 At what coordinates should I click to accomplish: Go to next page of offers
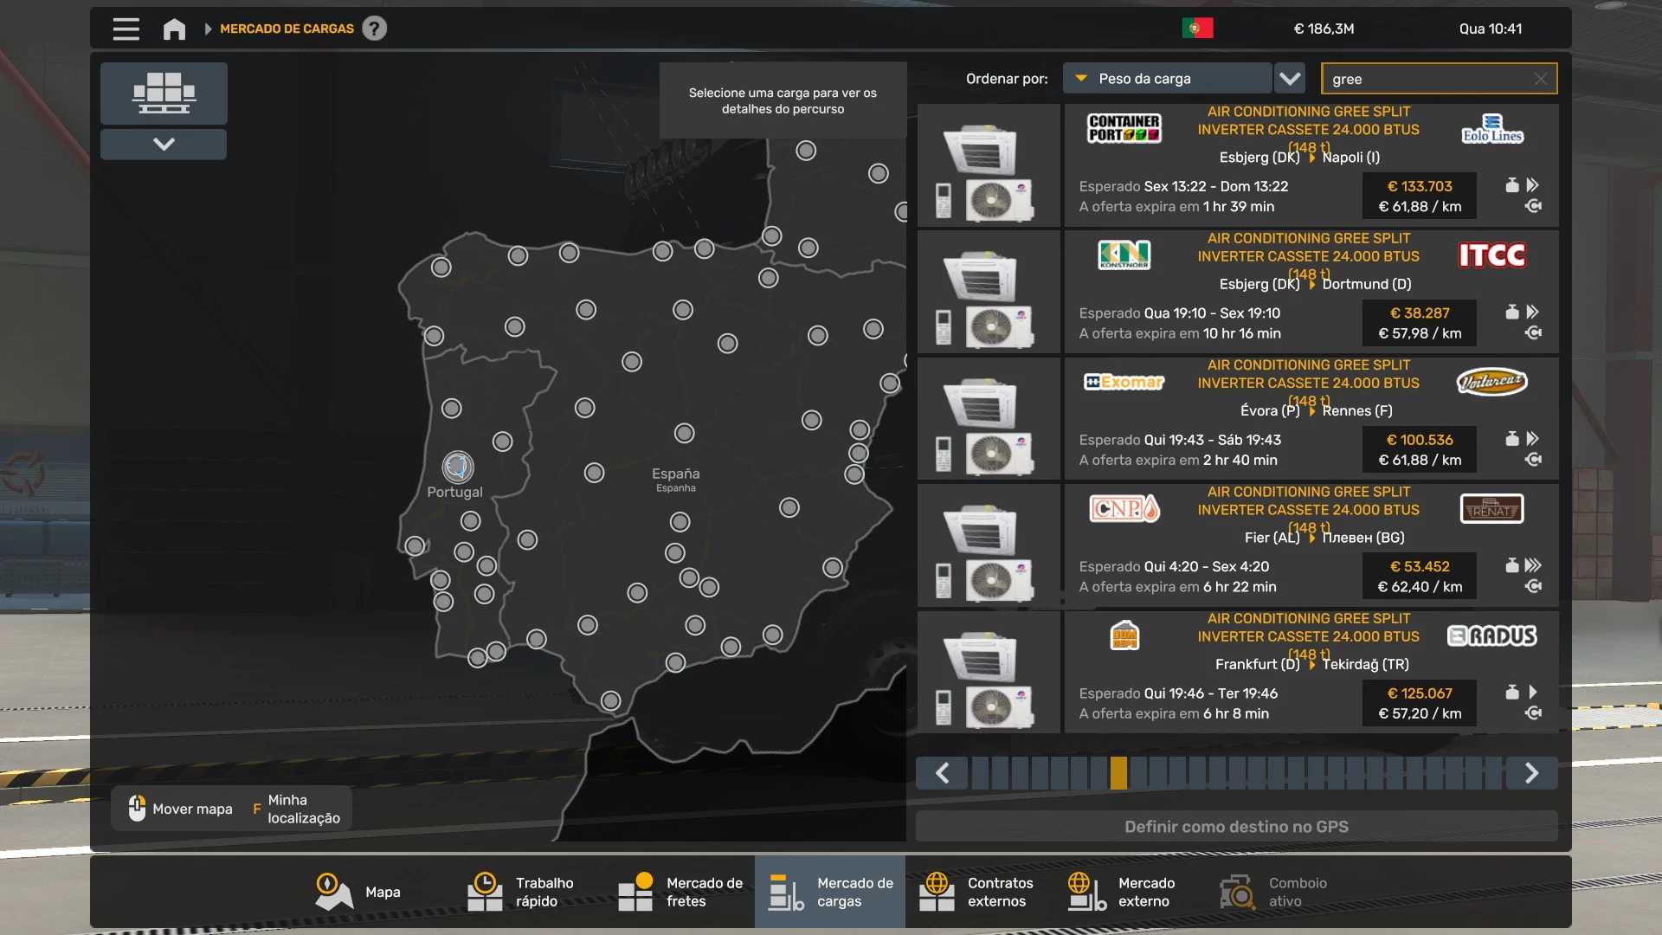(1531, 773)
